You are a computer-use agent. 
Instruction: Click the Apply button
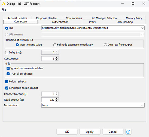90,132
